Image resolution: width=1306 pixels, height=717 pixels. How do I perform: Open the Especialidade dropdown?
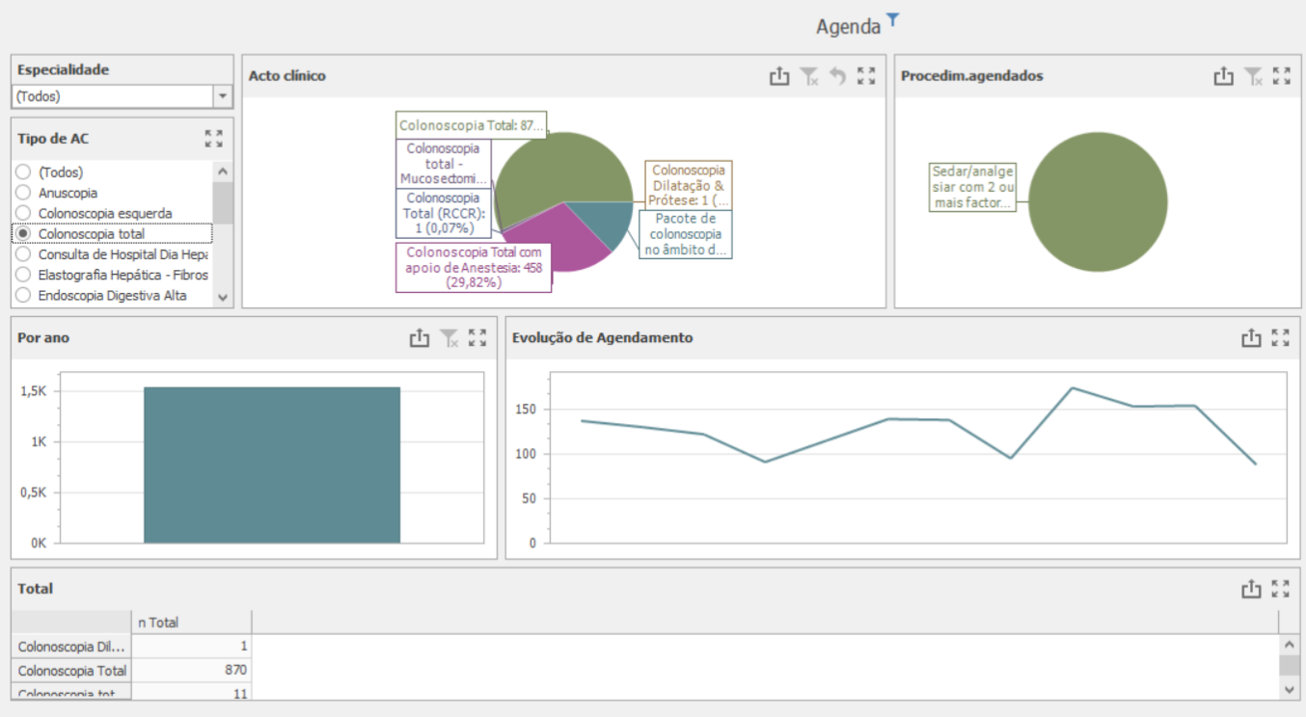tap(224, 96)
